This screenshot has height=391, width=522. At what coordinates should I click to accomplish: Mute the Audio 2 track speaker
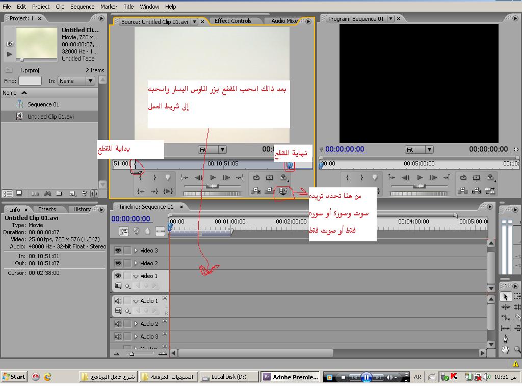[118, 324]
